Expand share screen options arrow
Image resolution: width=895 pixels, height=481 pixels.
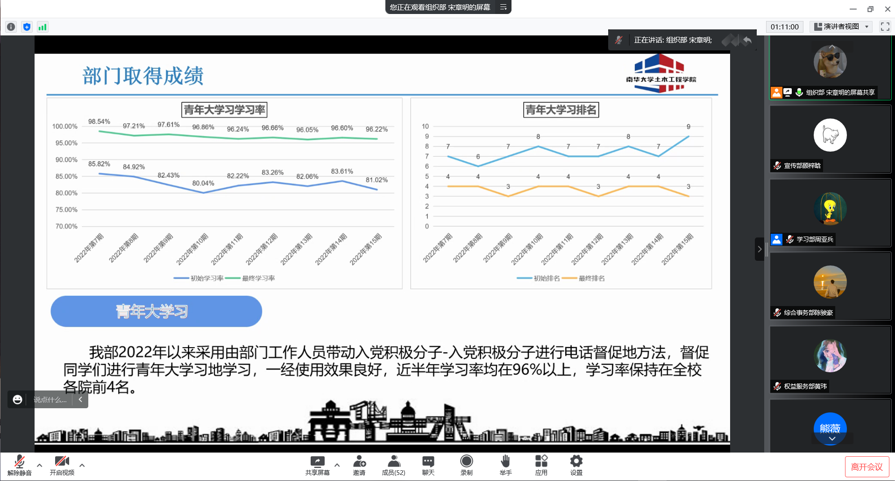[x=337, y=465]
